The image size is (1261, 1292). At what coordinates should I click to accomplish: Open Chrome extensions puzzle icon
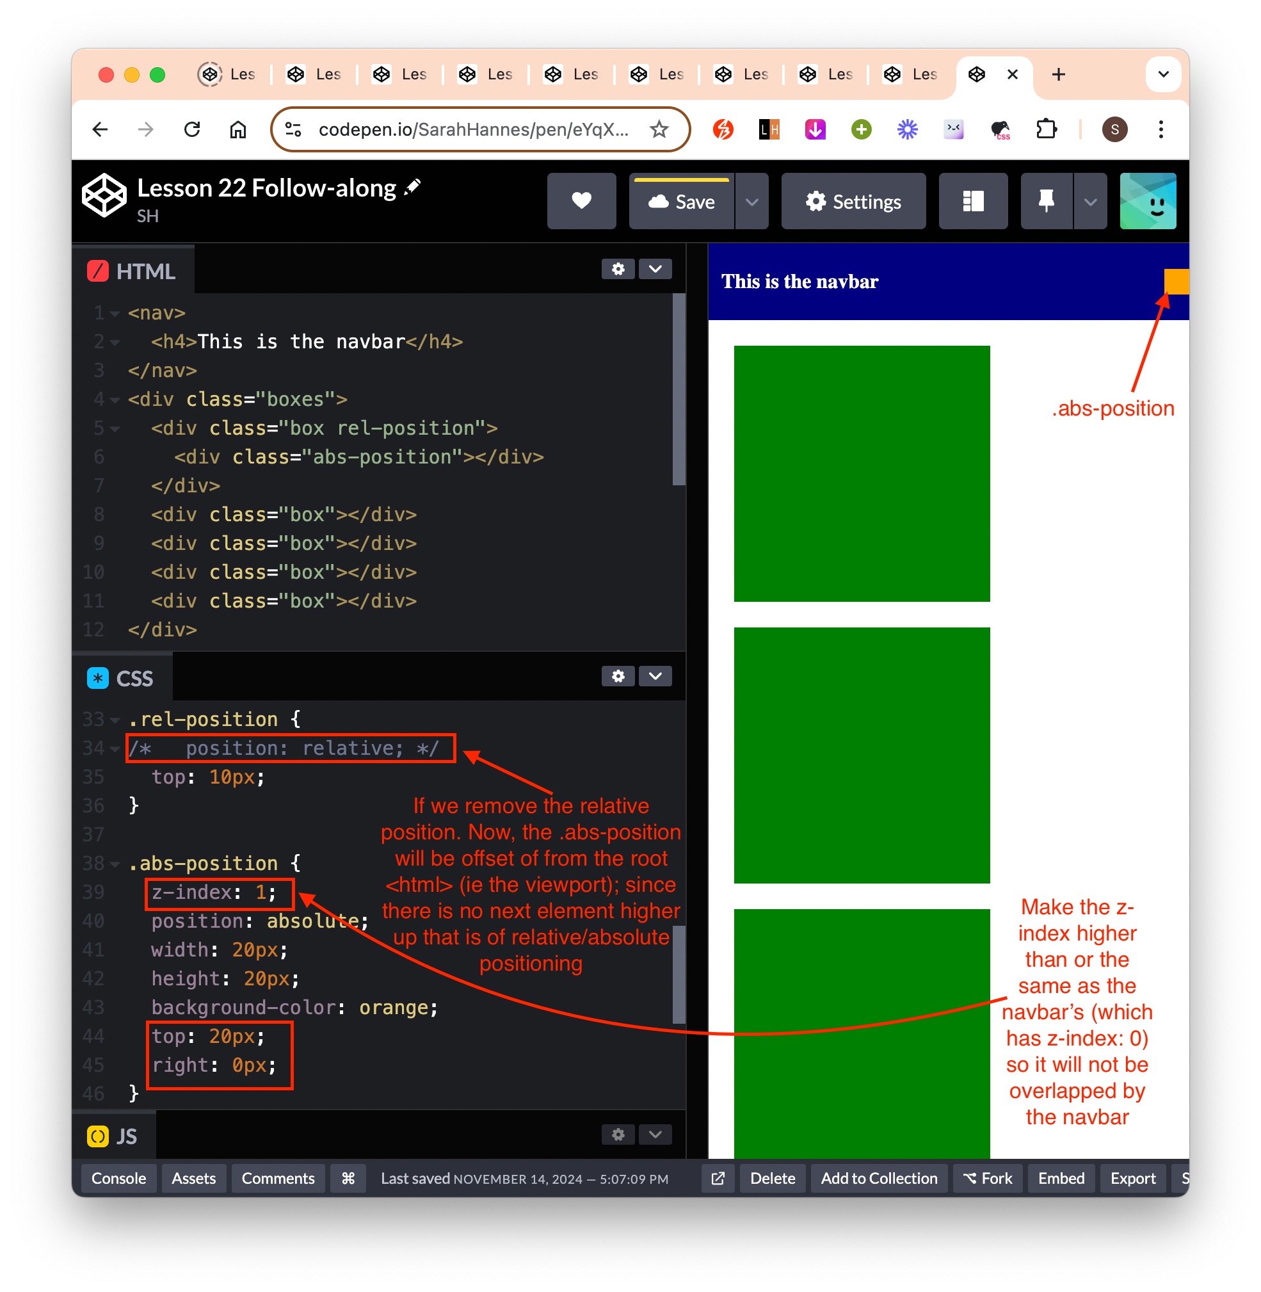(1047, 129)
